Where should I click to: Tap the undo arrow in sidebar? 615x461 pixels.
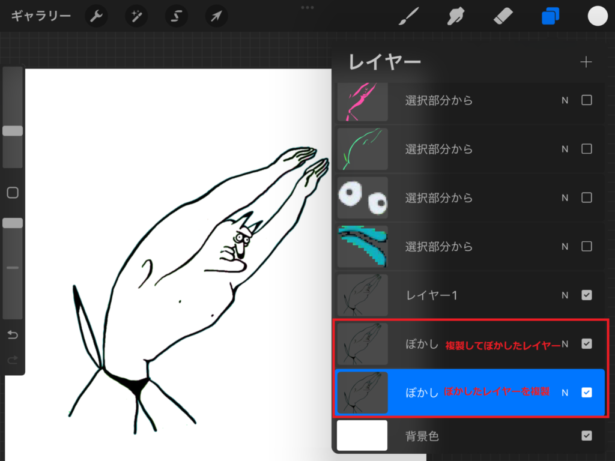(x=13, y=334)
